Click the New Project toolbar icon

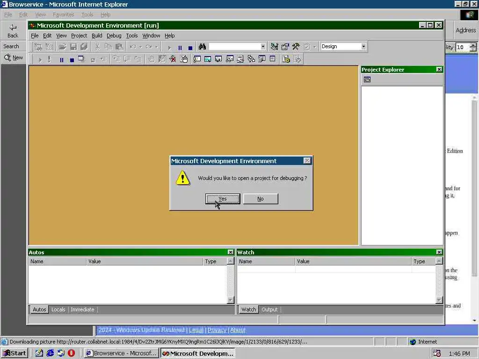point(38,47)
